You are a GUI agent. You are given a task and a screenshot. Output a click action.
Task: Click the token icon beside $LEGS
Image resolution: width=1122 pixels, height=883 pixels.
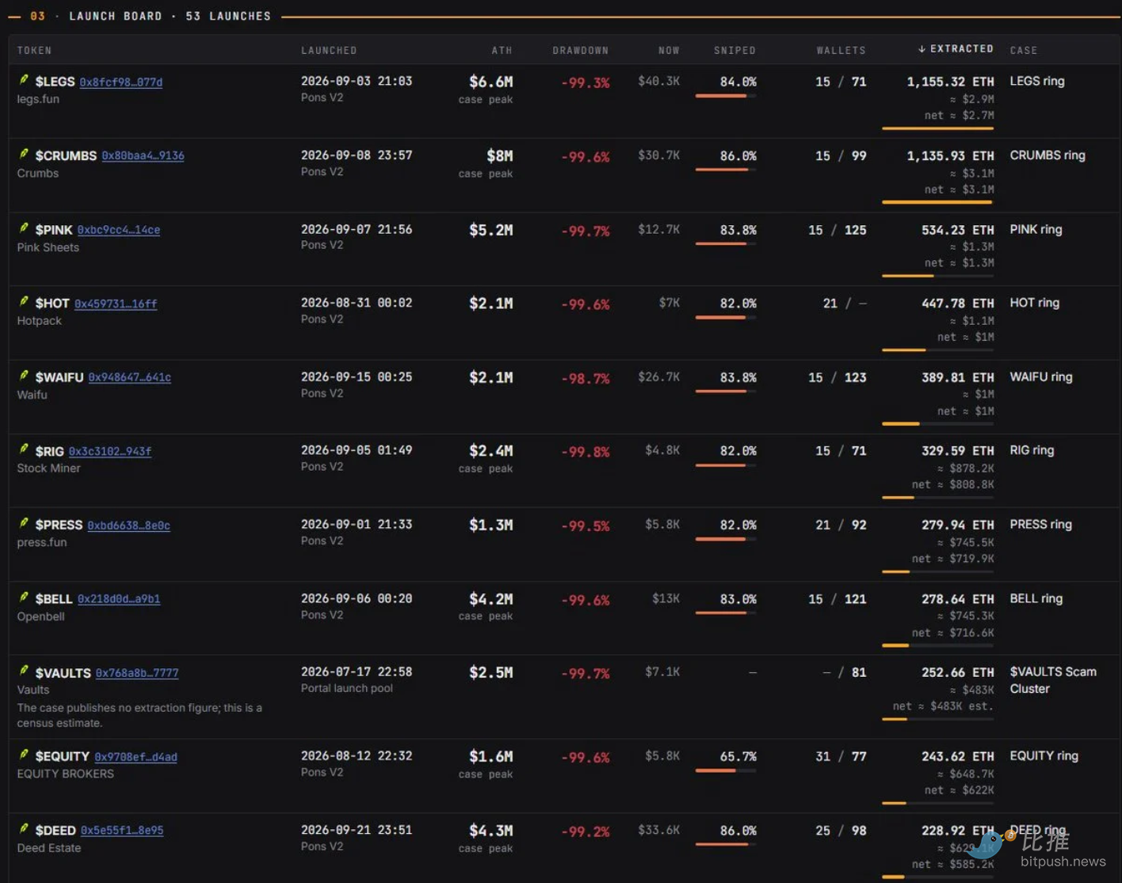pyautogui.click(x=24, y=80)
